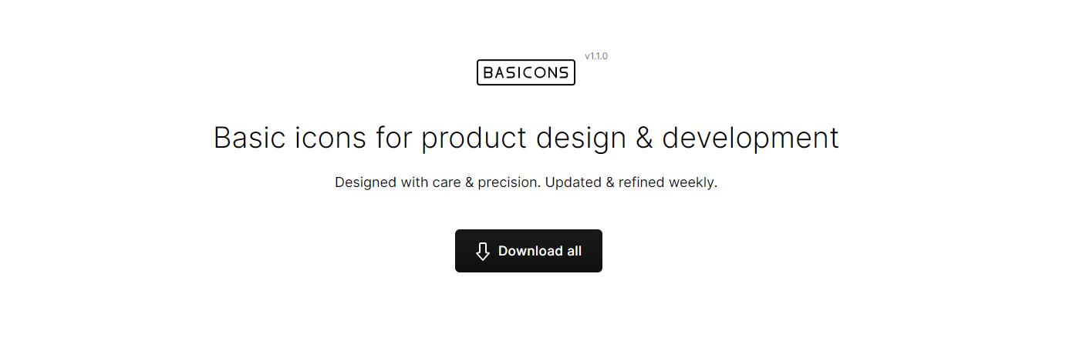
Task: Click the word "care" in the subtitle
Action: (x=447, y=182)
